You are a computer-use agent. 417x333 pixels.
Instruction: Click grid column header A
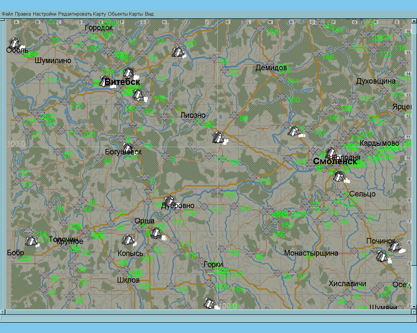[16, 22]
